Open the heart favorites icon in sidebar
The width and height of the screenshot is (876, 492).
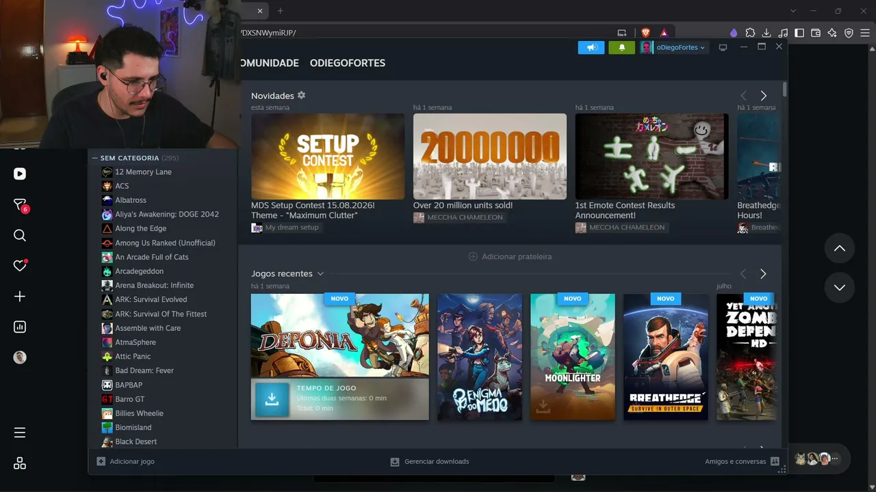20,266
